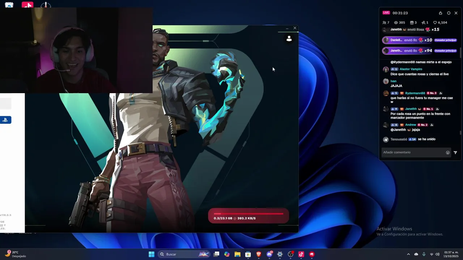Click the taskbar Buscar search box
Image resolution: width=463 pixels, height=260 pixels.
tap(184, 254)
